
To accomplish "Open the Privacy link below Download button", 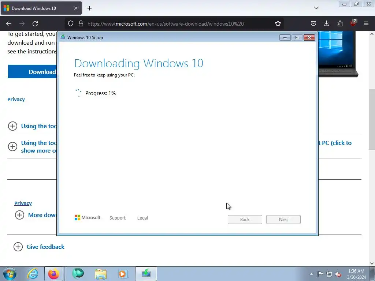I will pyautogui.click(x=16, y=100).
